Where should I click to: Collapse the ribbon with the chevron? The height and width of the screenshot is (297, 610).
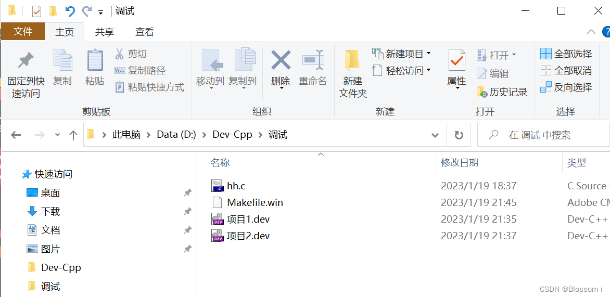(x=591, y=32)
